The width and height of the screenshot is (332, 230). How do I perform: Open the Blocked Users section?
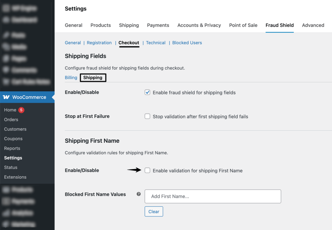click(x=187, y=43)
